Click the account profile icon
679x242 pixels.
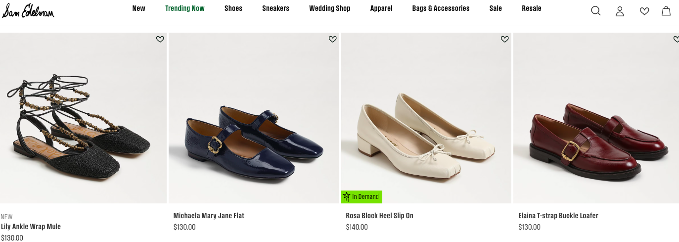tap(620, 11)
